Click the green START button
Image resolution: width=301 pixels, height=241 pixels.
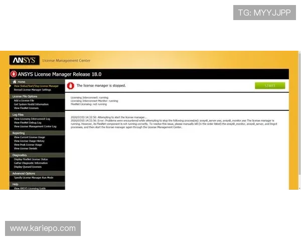[270, 86]
